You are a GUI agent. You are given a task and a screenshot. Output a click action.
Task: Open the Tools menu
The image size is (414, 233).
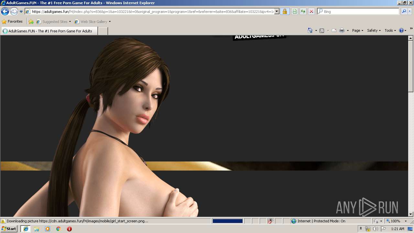coord(390,30)
